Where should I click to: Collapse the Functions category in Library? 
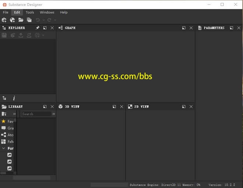4,148
